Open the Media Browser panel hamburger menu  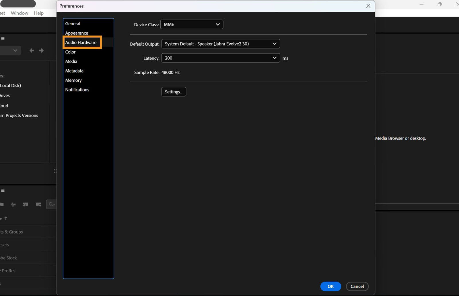click(x=3, y=38)
